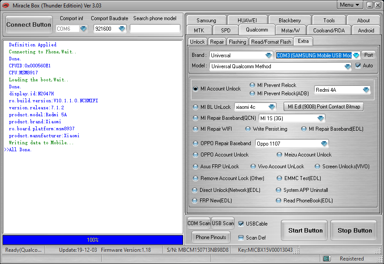Viewport: 384px width, 264px height.
Task: Expand the Oppo 1107 dropdown
Action: pos(324,143)
